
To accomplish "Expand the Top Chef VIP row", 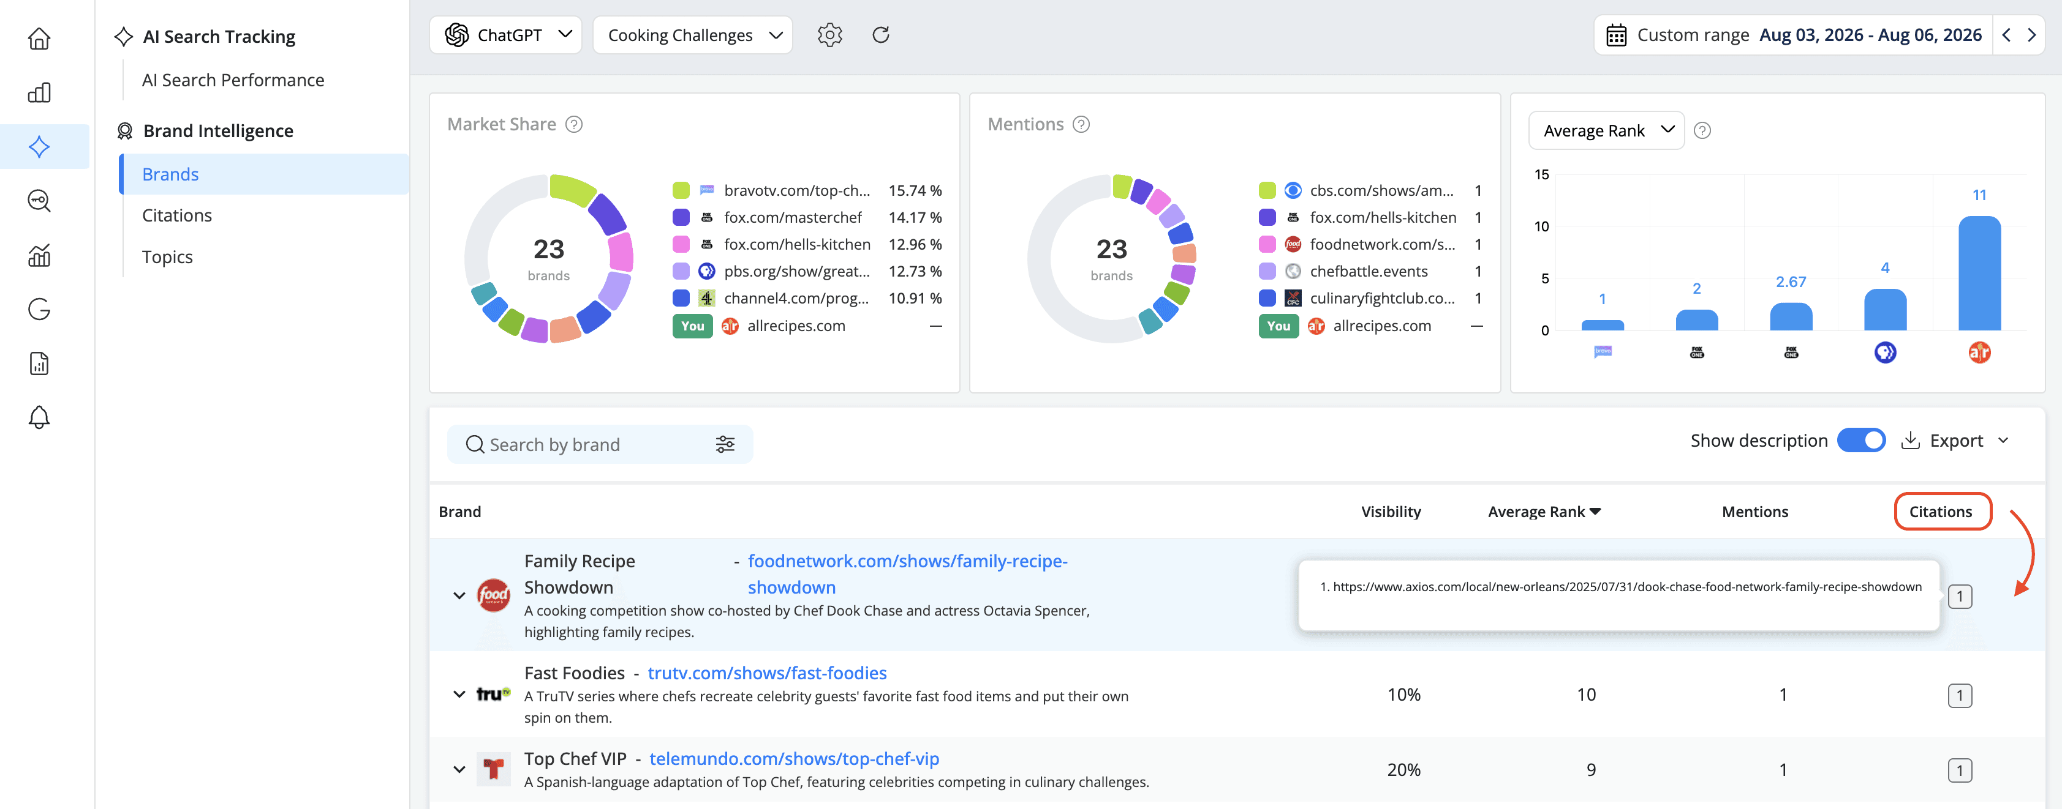I will [459, 770].
